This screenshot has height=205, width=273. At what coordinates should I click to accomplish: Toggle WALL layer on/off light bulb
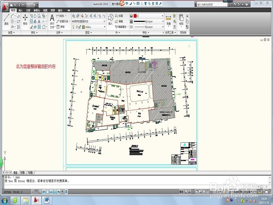coord(73,27)
